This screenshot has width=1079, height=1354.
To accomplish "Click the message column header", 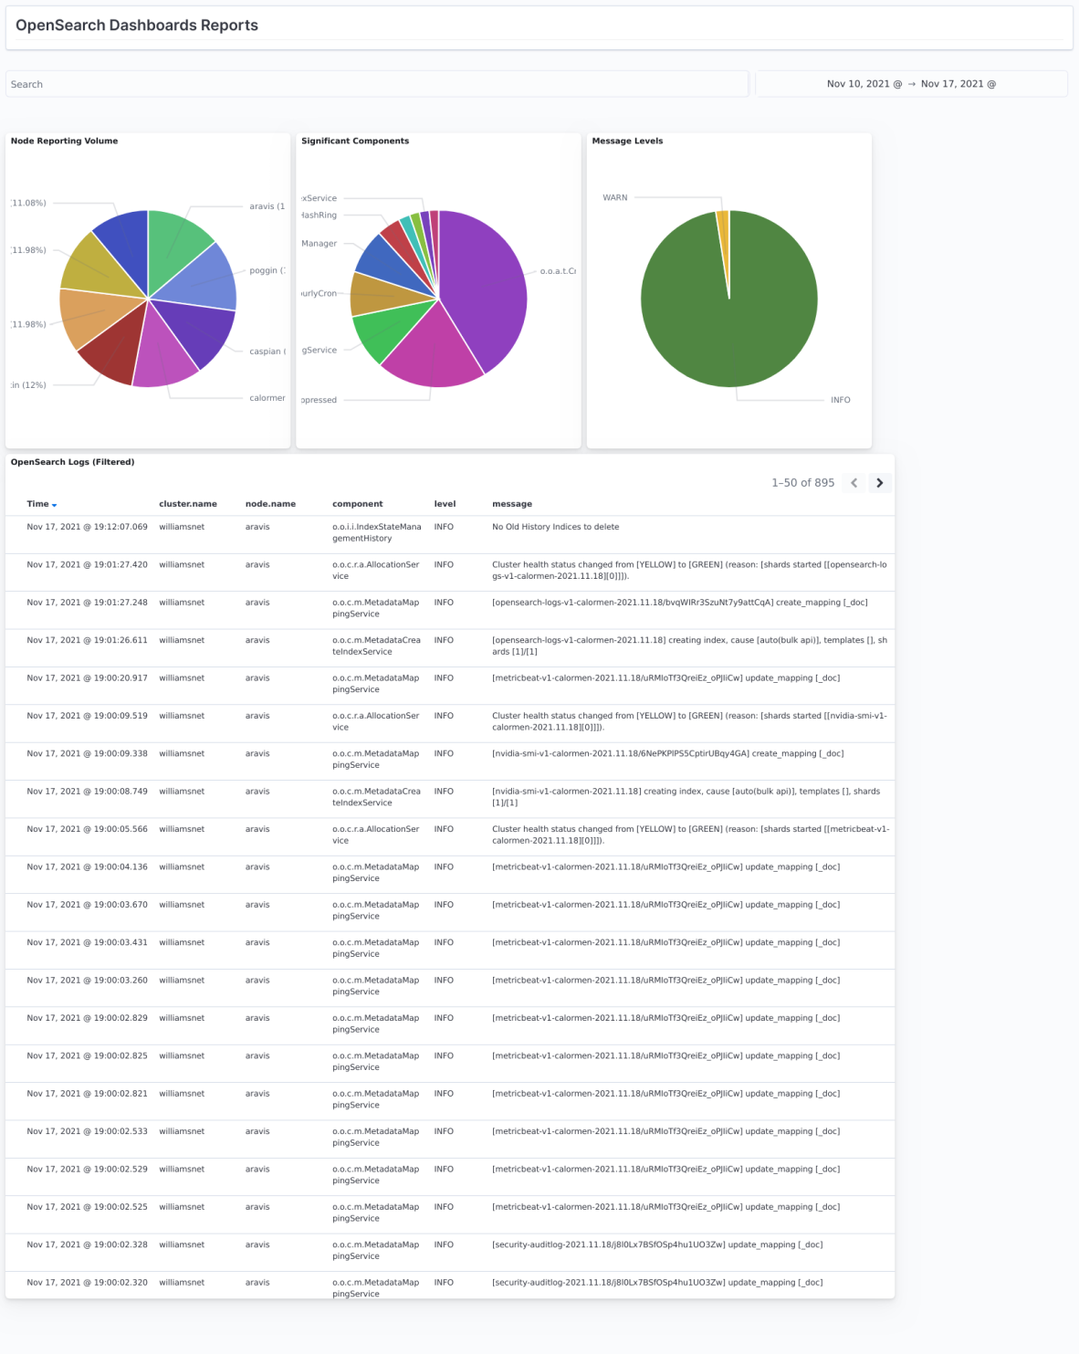I will 512,504.
